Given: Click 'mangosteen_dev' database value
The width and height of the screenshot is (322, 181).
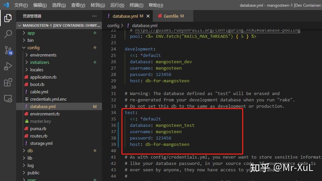Looking at the screenshot, I should pyautogui.click(x=174, y=62).
